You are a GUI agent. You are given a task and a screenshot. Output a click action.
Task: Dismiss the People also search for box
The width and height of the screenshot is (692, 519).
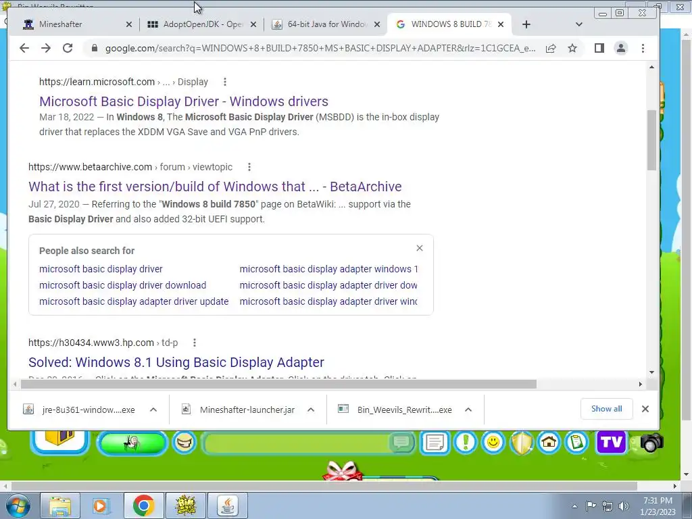420,248
